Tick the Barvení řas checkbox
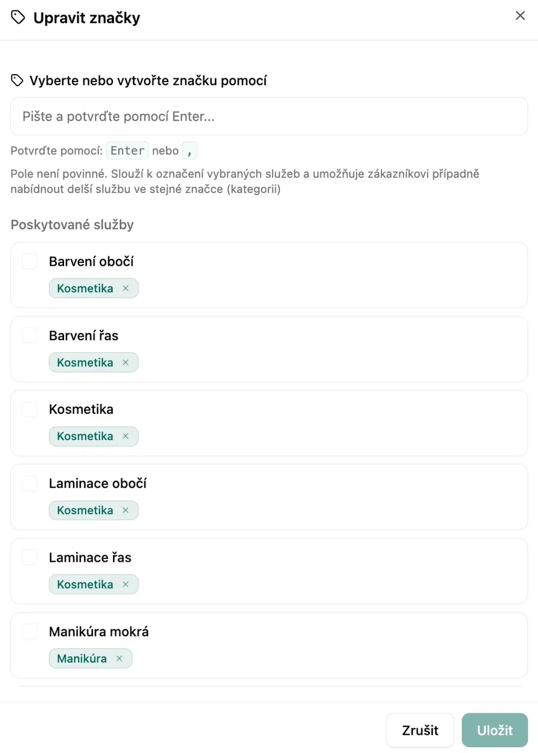Screen dimensions: 538x753 coord(30,335)
